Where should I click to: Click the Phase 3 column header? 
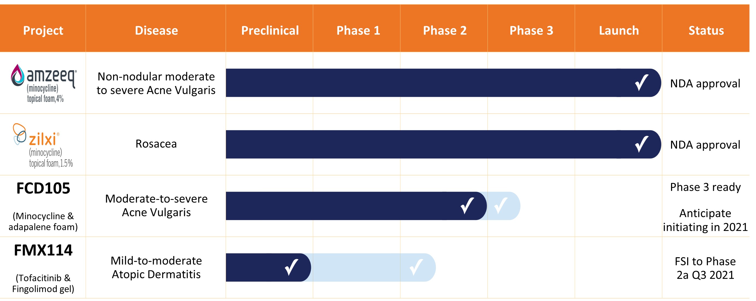(x=531, y=31)
